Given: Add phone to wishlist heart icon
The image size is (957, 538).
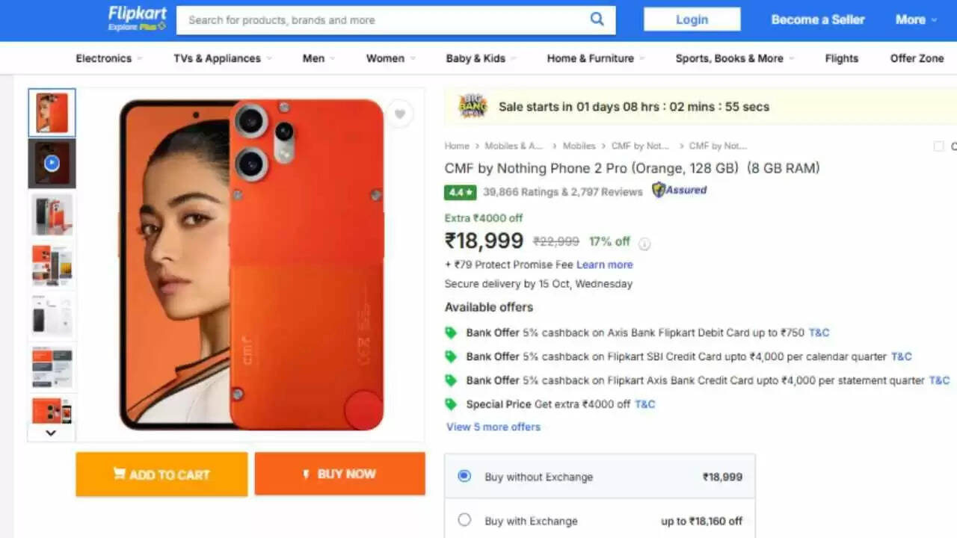Looking at the screenshot, I should click(400, 114).
